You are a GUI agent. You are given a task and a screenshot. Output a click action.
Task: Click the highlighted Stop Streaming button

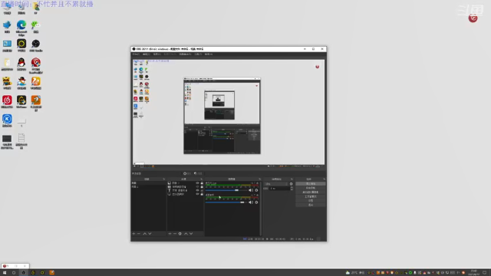(x=311, y=184)
